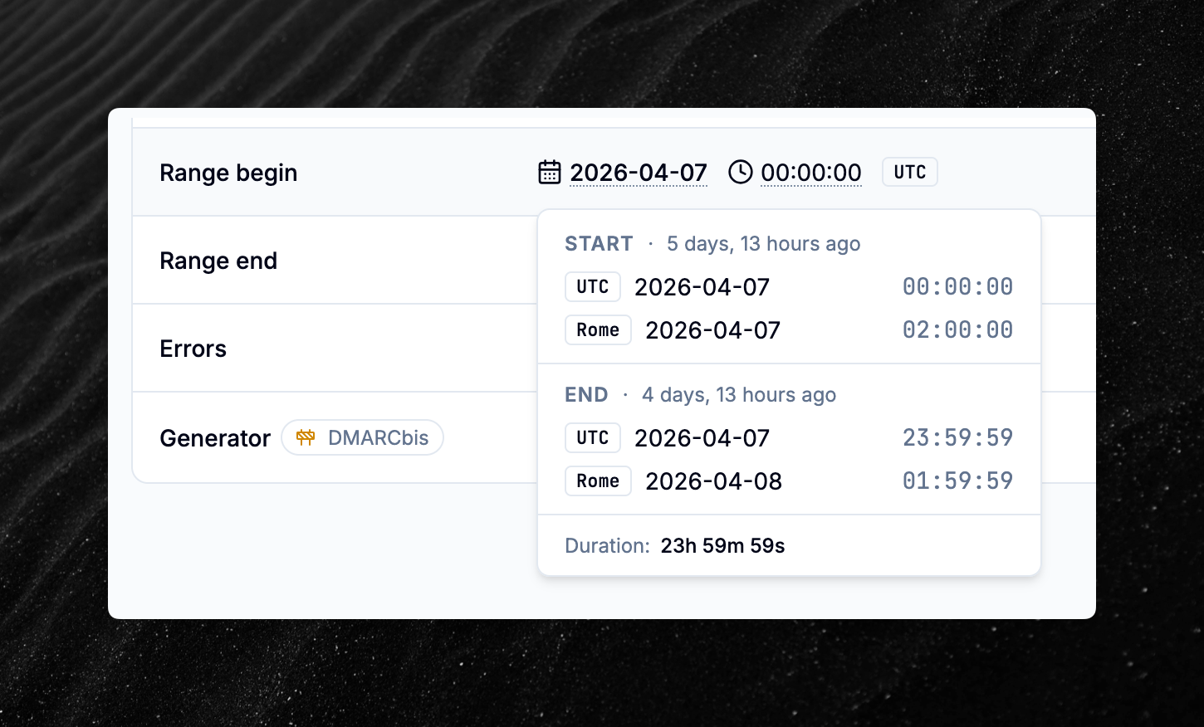This screenshot has width=1204, height=727.
Task: Click the 4 days 13 hours ago link
Action: point(739,394)
